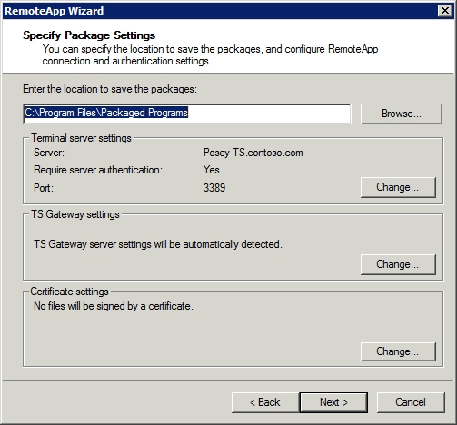The image size is (457, 425).
Task: Select the Posey-TS.contoso.com server name text
Action: coord(253,153)
